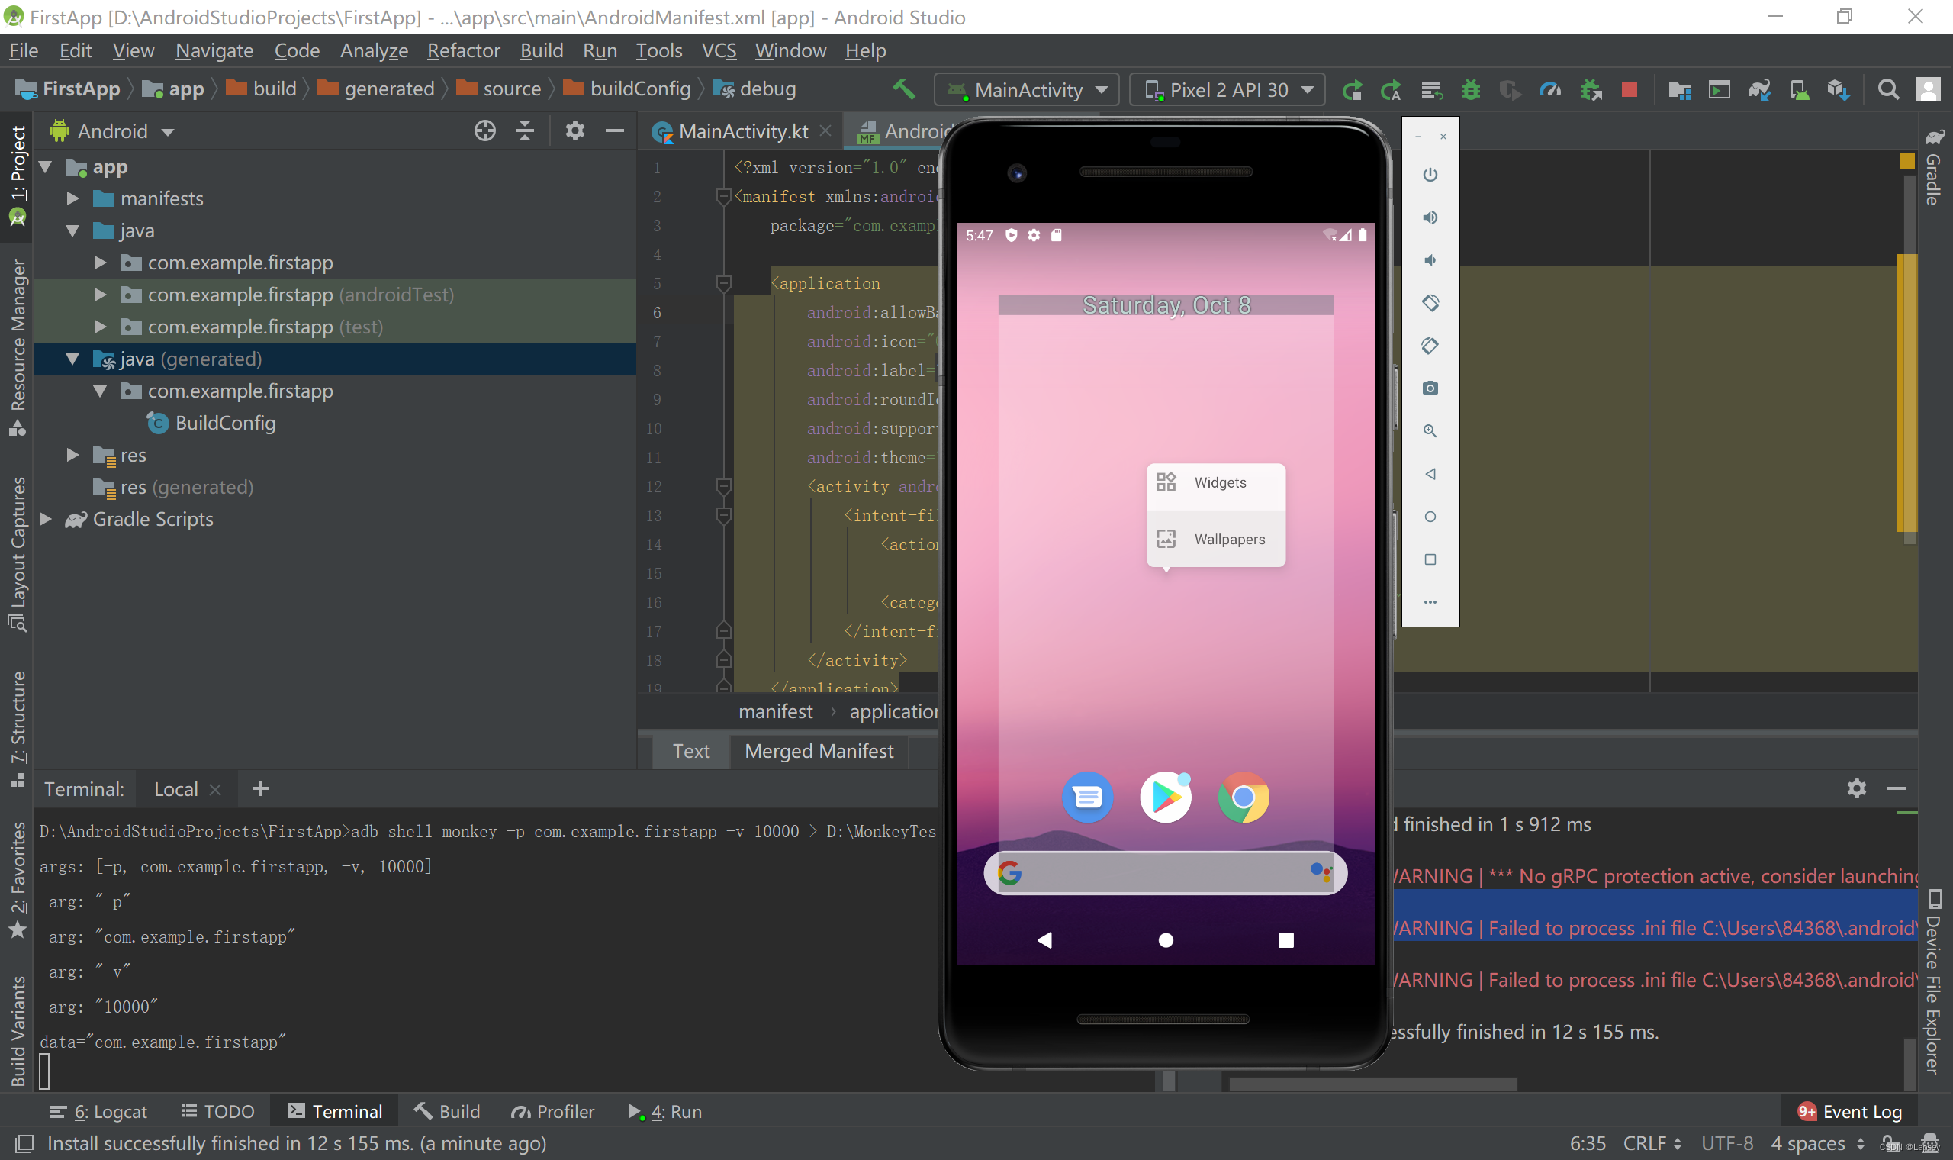1953x1160 pixels.
Task: Click the Debug app bug icon
Action: (1470, 90)
